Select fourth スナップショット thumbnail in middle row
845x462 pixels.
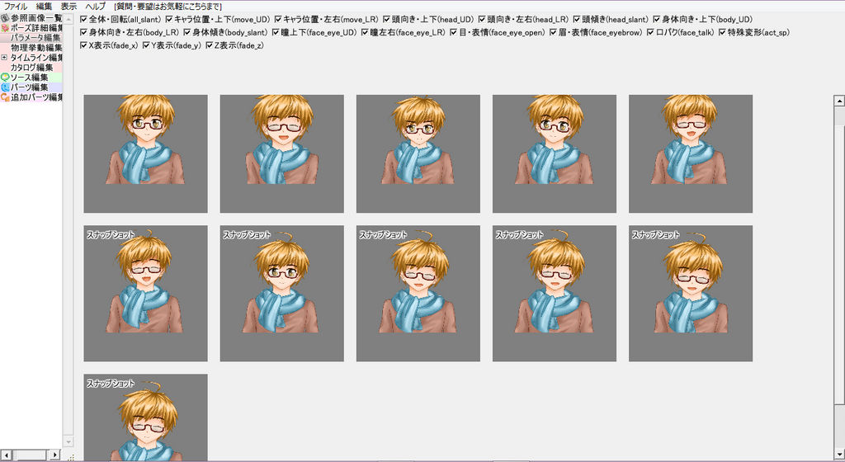[x=555, y=294]
